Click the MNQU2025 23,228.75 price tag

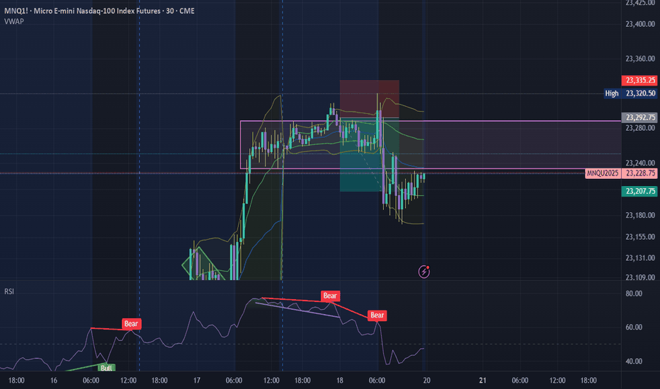tap(621, 173)
